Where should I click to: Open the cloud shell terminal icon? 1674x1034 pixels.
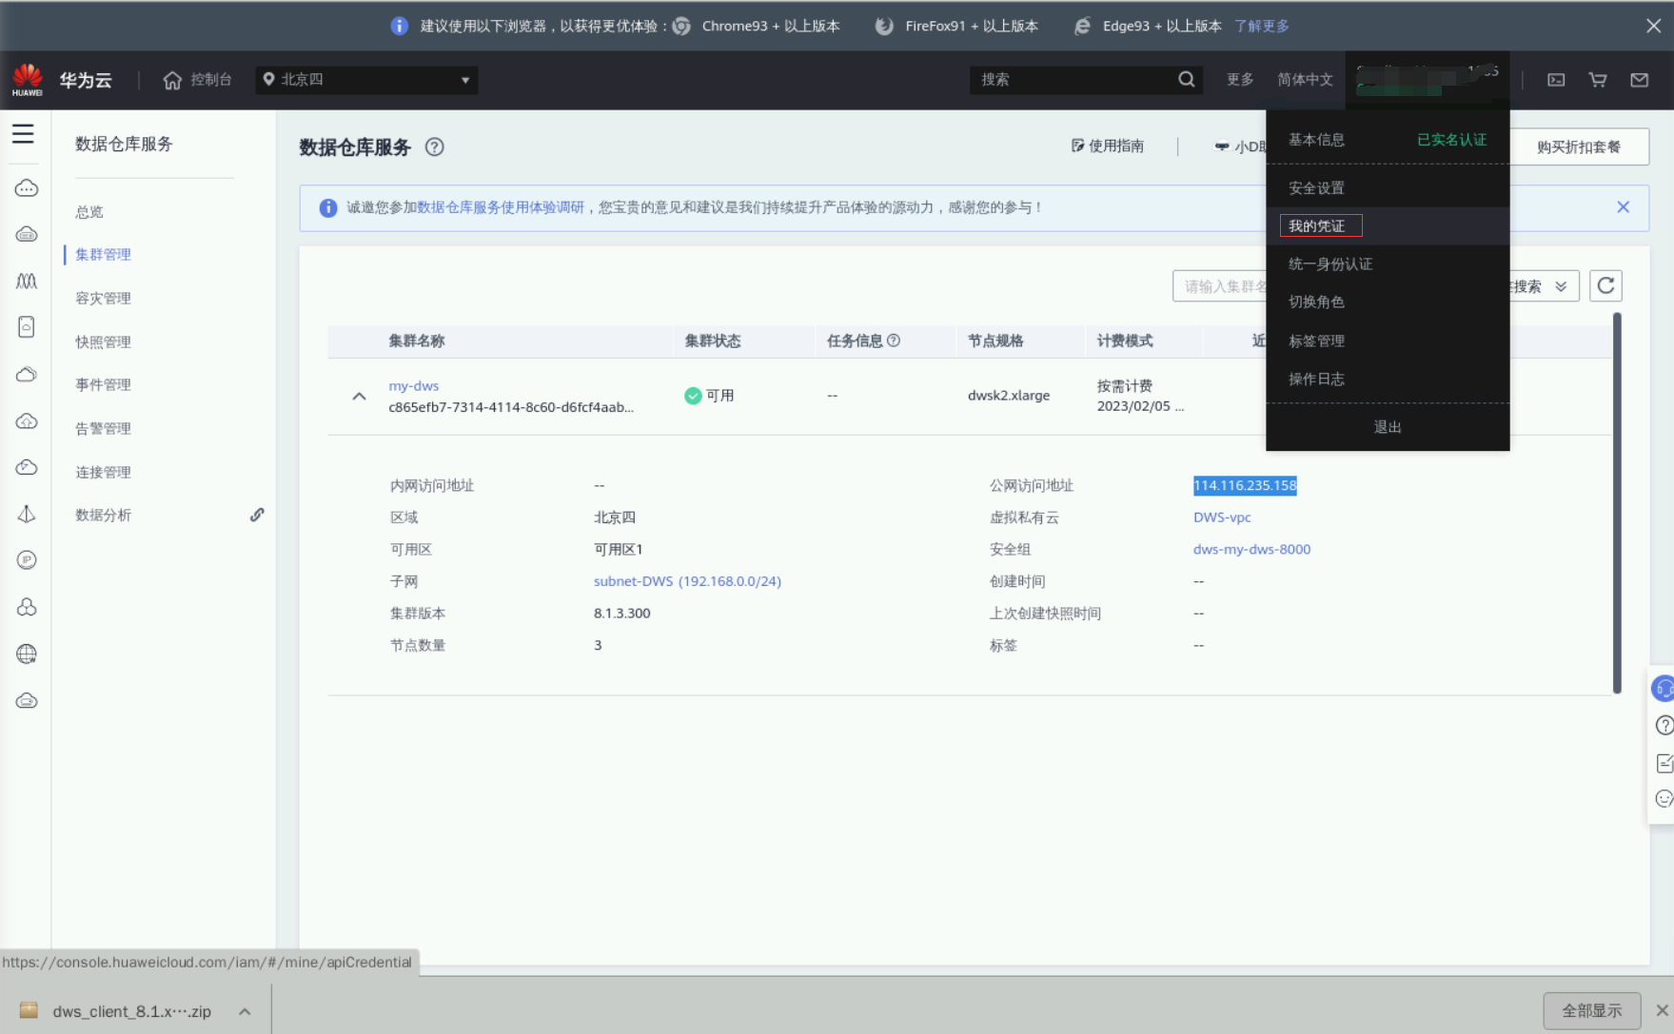(1556, 80)
